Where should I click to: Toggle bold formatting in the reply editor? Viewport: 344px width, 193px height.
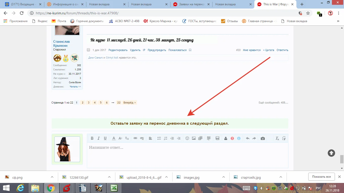pos(92,138)
